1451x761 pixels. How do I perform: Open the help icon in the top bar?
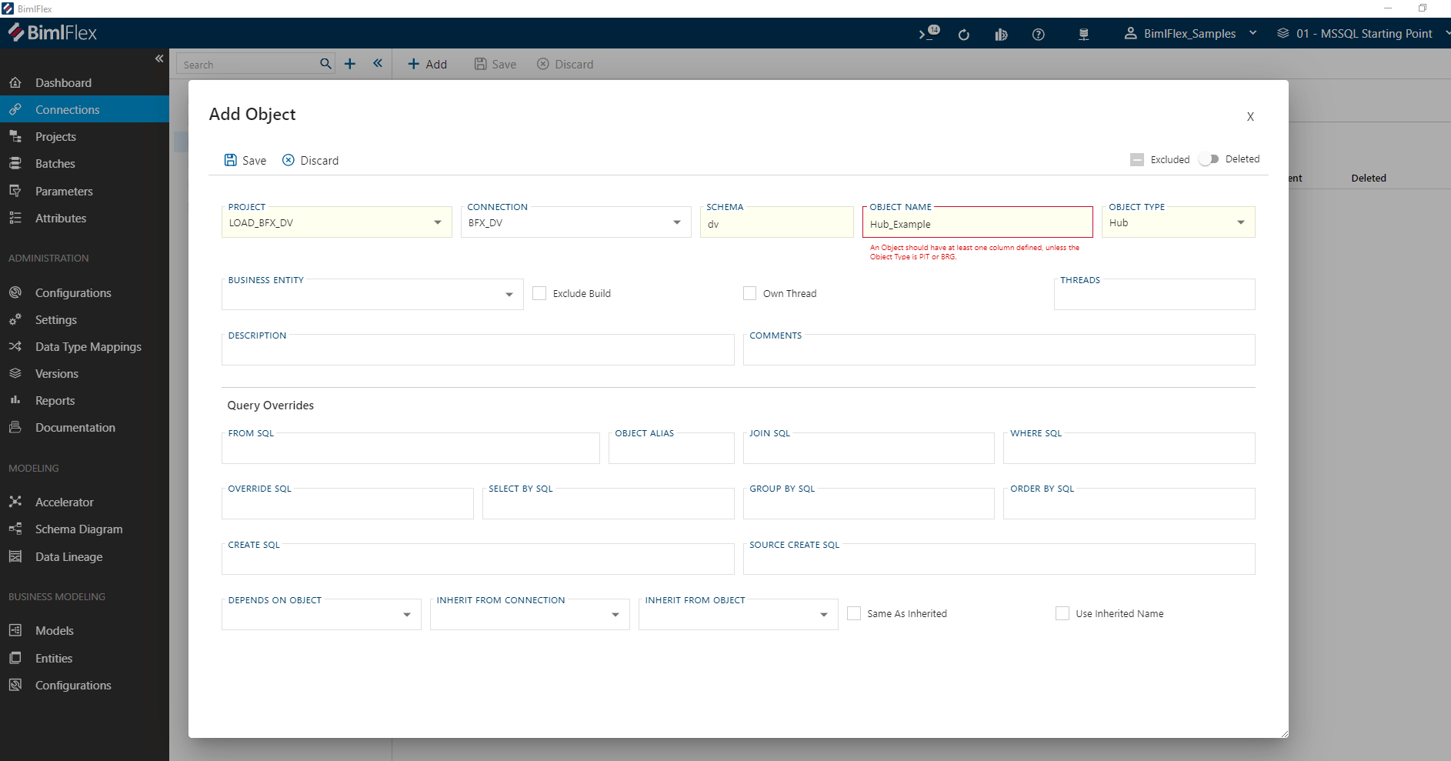[x=1039, y=34]
